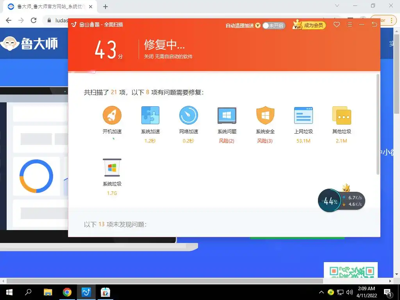Click the 53.1M size under 上网垃圾

(x=303, y=141)
